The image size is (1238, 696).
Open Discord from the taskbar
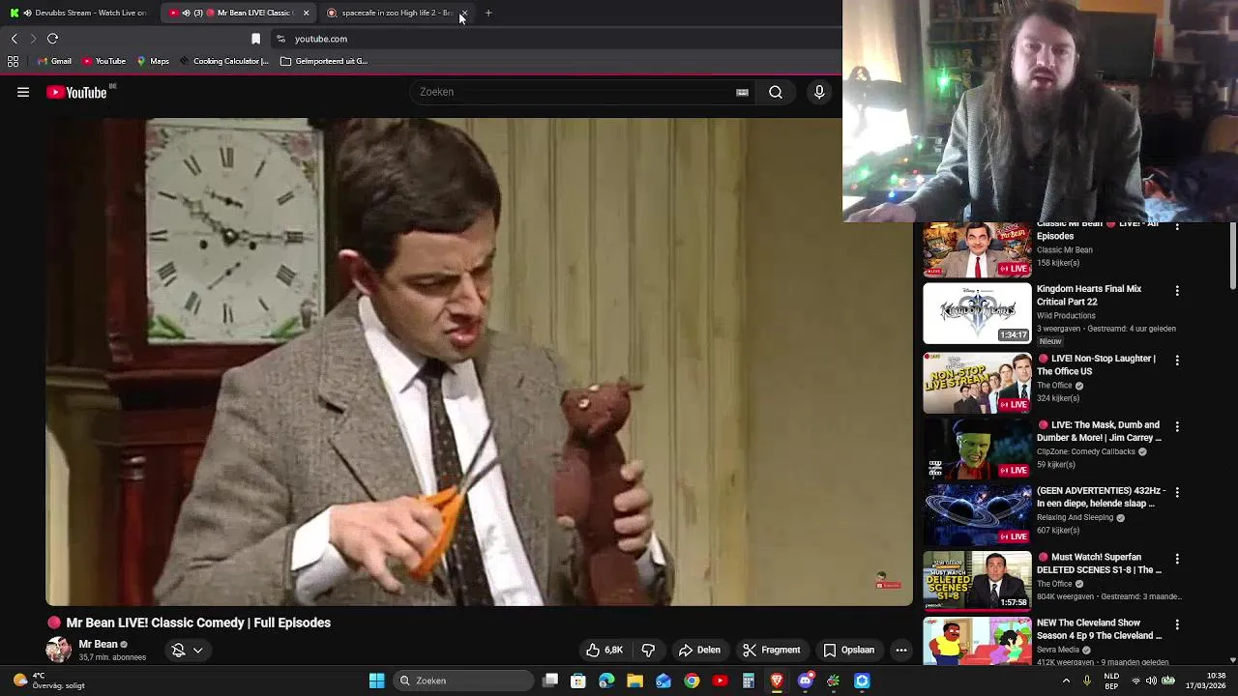805,681
